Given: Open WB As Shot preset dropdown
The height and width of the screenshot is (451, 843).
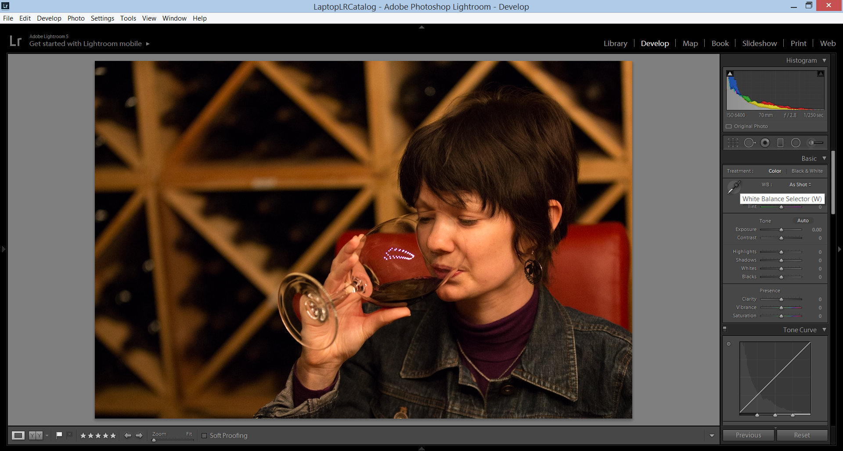Looking at the screenshot, I should pos(800,185).
